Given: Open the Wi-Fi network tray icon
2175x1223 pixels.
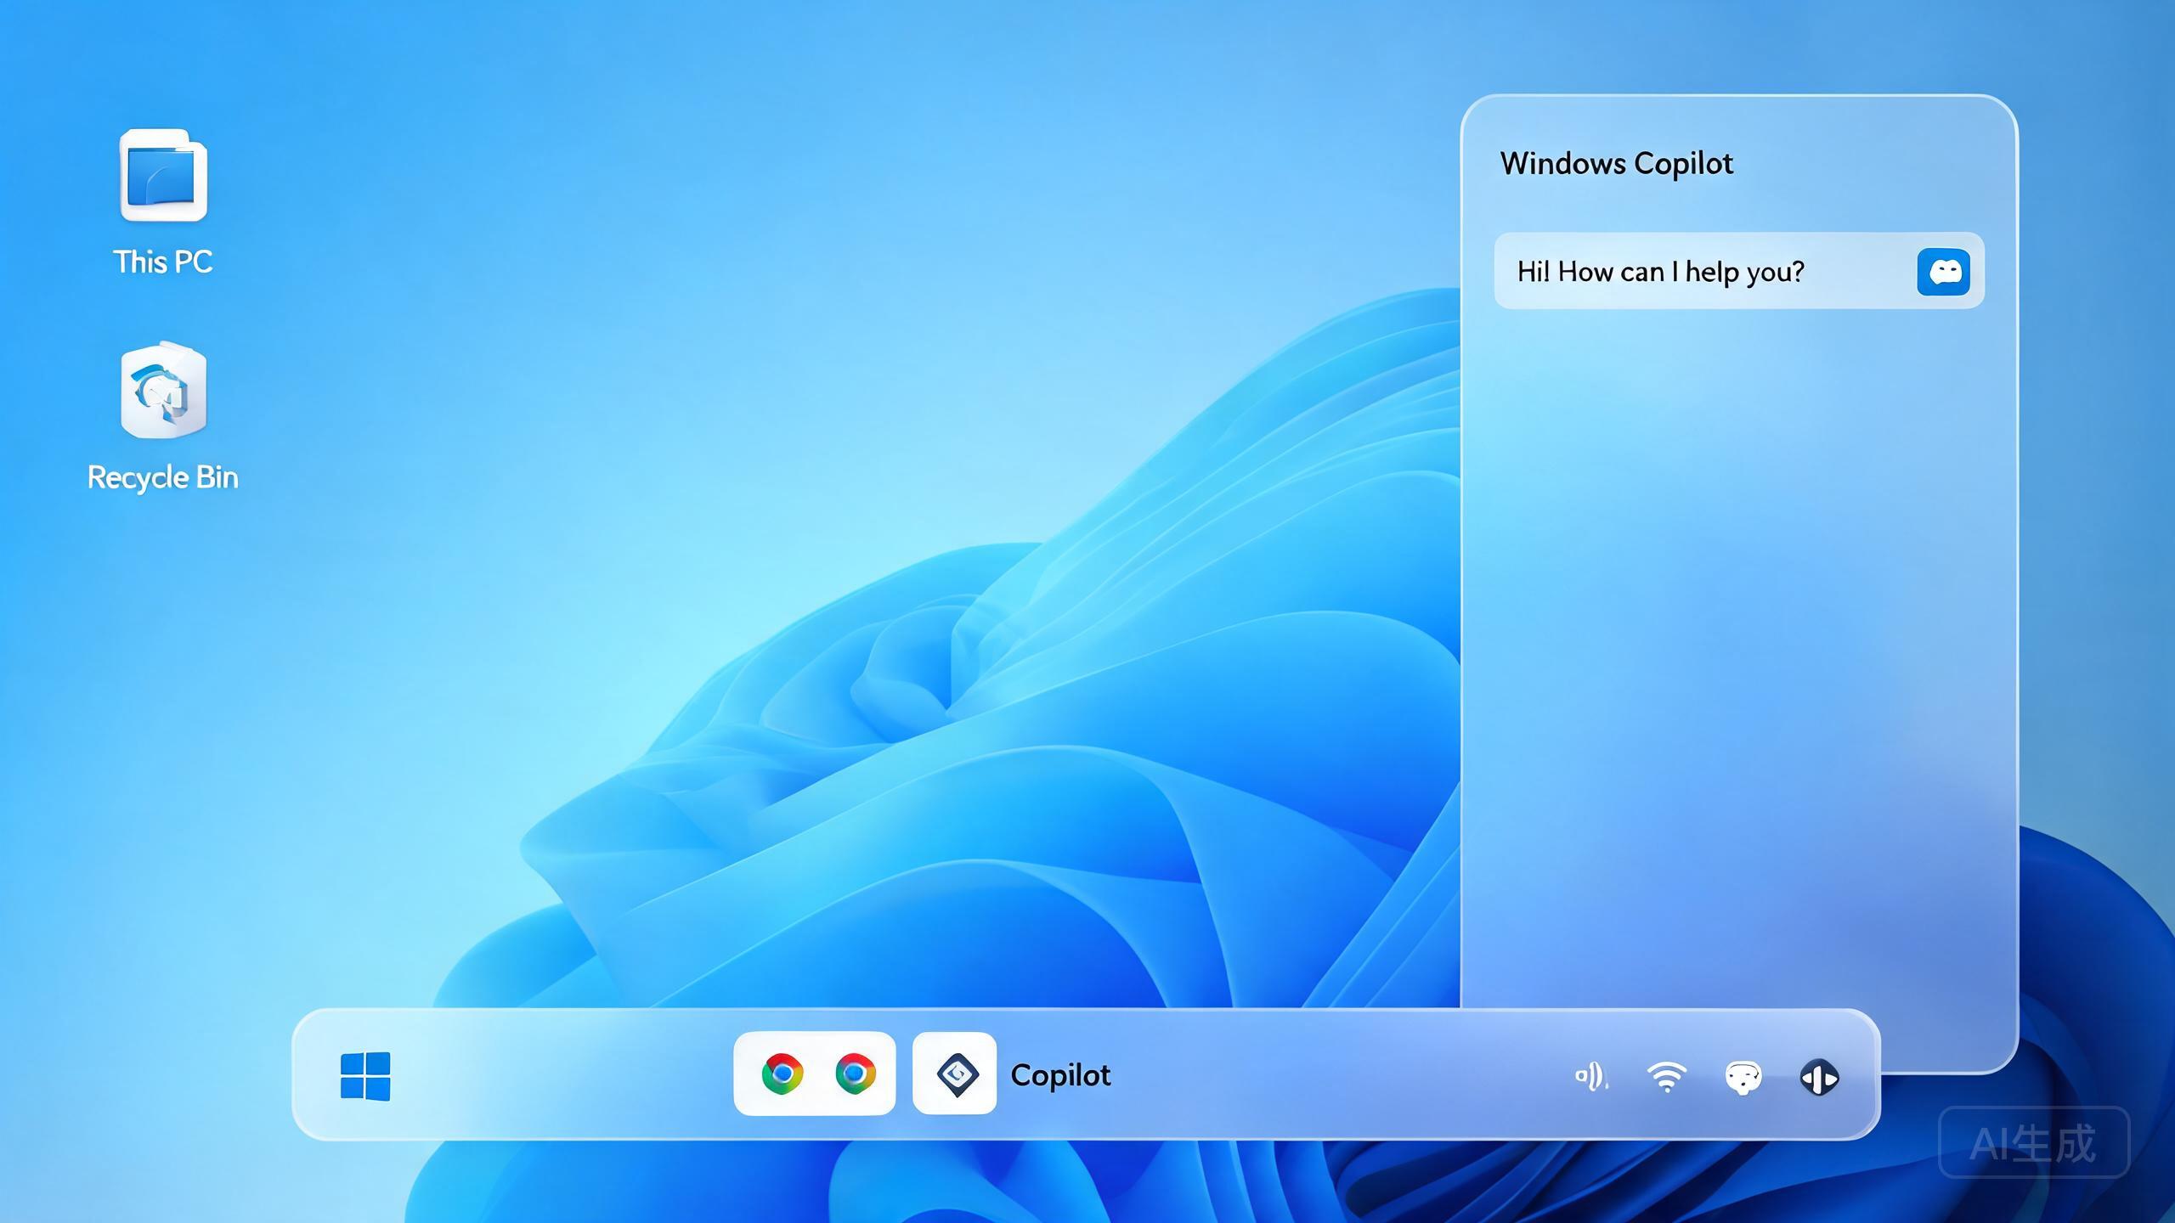Looking at the screenshot, I should [1667, 1077].
